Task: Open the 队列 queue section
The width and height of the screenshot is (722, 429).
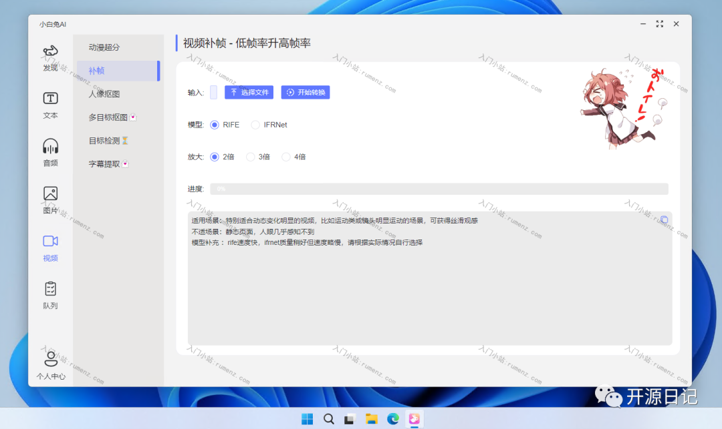Action: pos(50,296)
